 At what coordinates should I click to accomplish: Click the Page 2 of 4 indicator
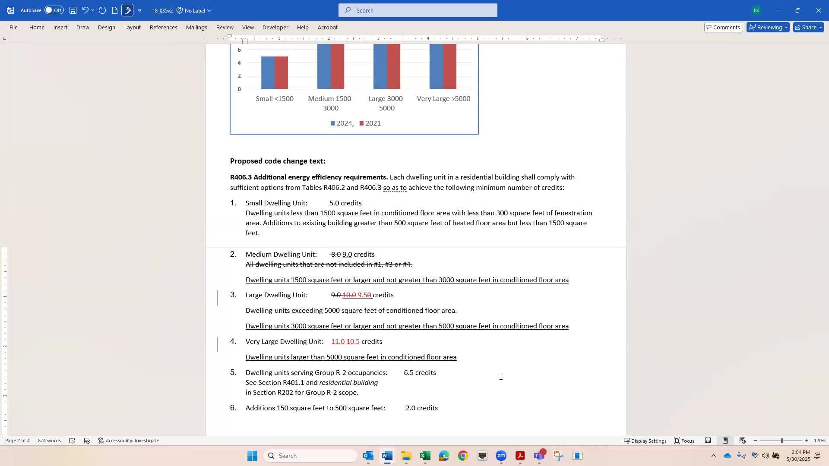tap(17, 441)
